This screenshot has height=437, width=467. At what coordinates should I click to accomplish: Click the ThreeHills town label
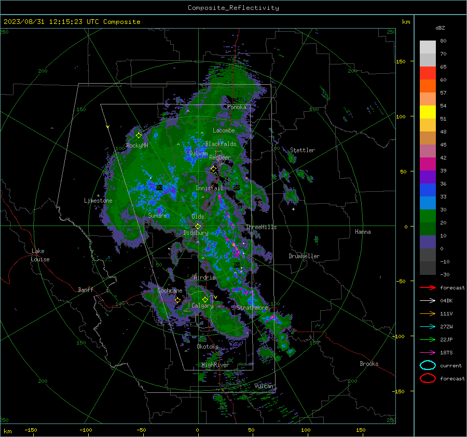(261, 227)
